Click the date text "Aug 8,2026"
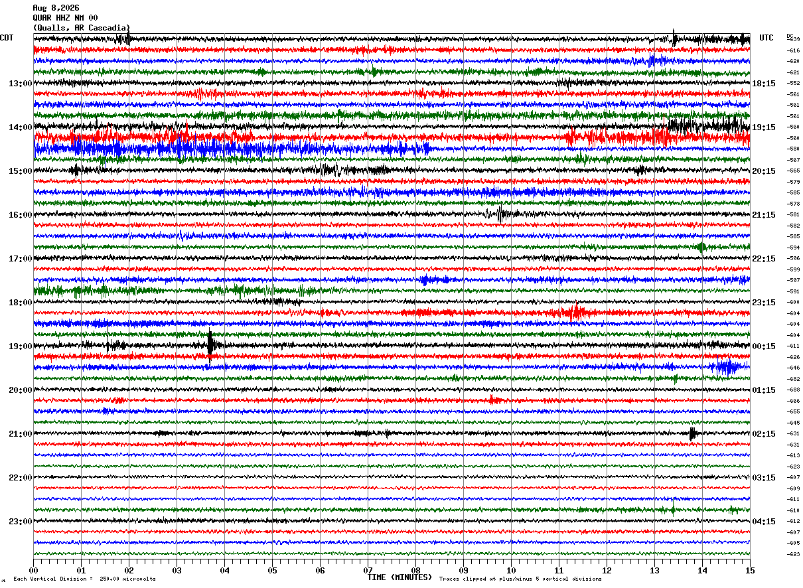Image resolution: width=803 pixels, height=588 pixels. point(56,8)
